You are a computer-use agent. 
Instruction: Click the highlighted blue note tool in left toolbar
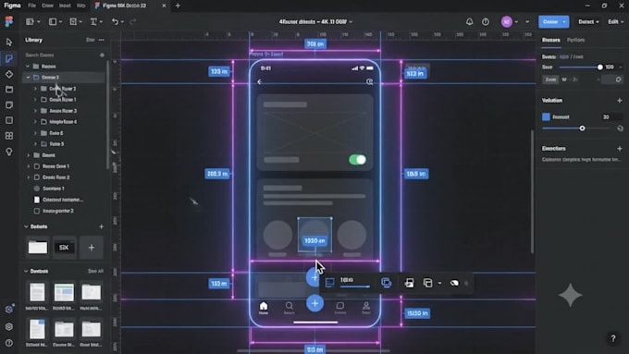(9, 59)
